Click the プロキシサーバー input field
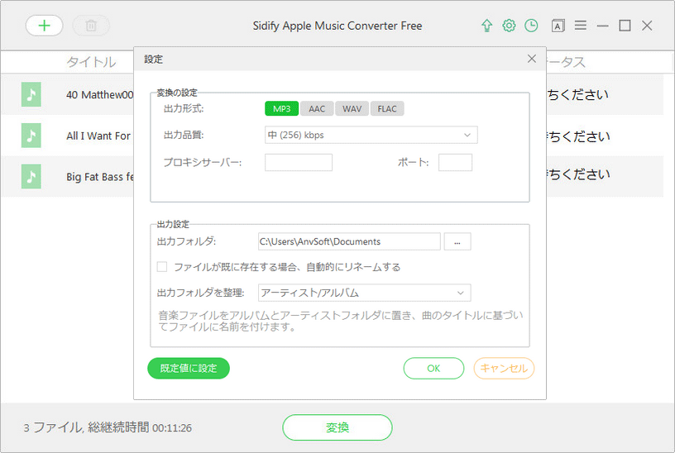This screenshot has width=675, height=453. click(299, 163)
